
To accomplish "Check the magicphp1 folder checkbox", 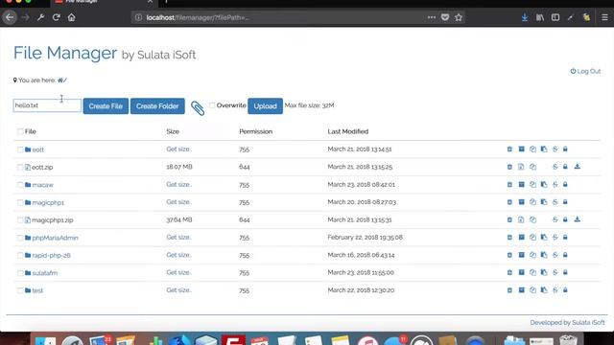I will 20,202.
